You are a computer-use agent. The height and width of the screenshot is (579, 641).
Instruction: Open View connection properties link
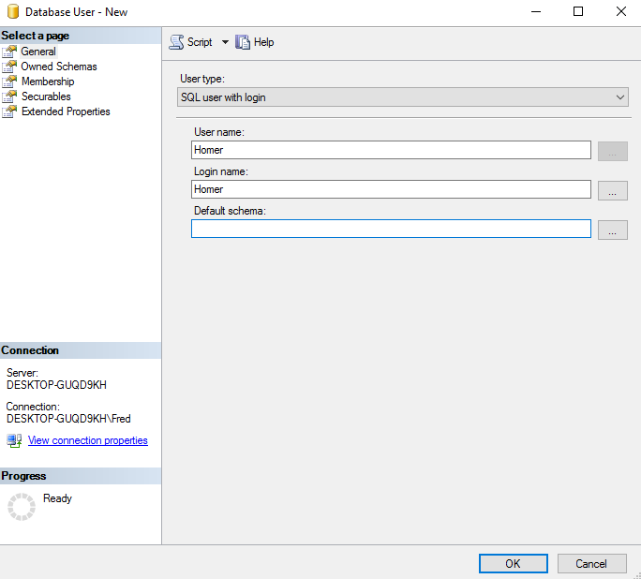(88, 440)
